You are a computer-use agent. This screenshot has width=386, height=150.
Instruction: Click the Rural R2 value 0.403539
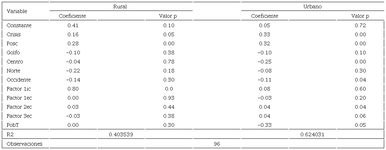(x=121, y=134)
